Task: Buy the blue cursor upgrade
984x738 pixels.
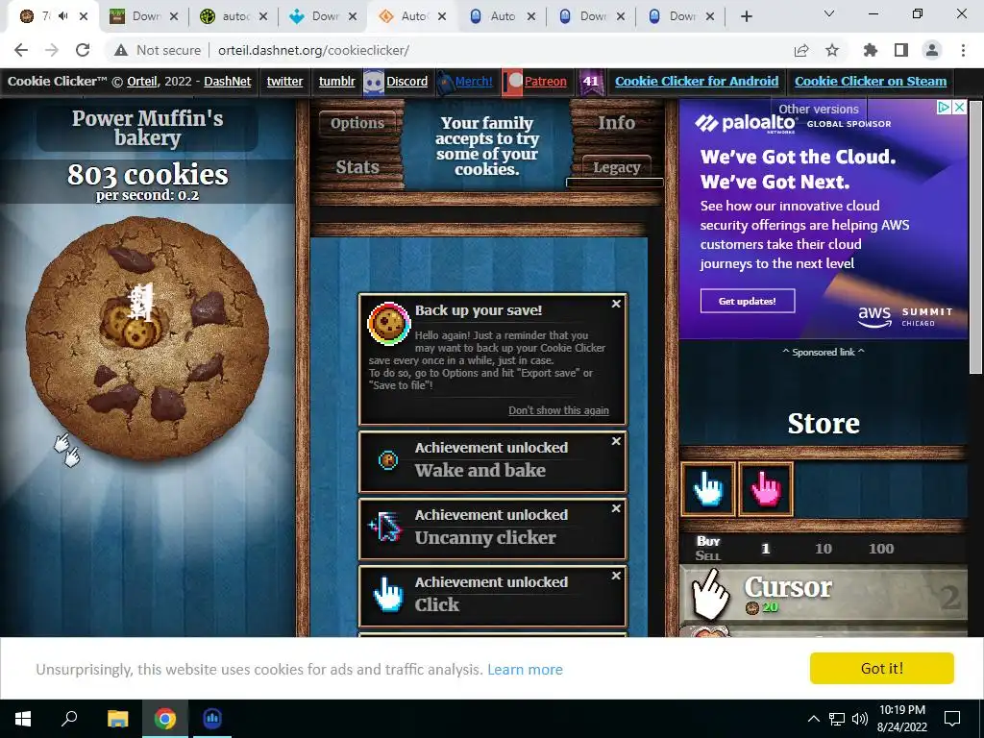Action: click(708, 489)
